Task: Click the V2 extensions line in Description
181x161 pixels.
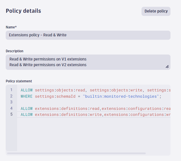Action: pyautogui.click(x=48, y=65)
